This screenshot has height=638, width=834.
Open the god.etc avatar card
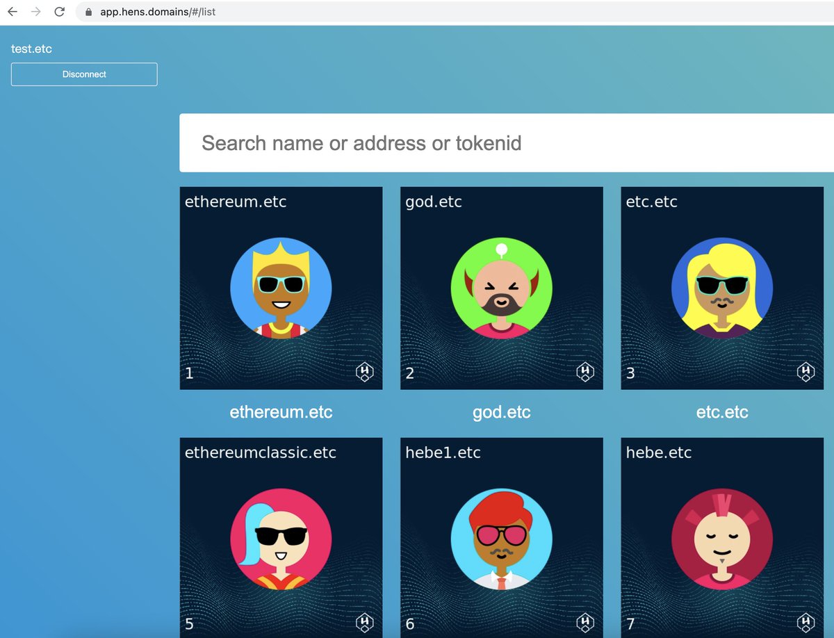click(x=501, y=288)
